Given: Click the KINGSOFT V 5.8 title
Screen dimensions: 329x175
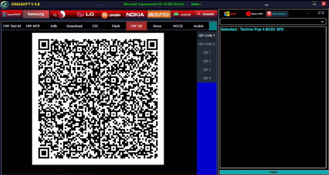Looking at the screenshot, I should click(x=25, y=4).
